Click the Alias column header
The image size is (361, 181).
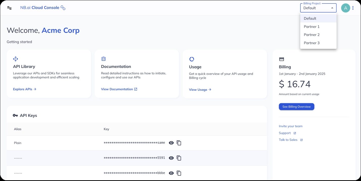pos(18,129)
